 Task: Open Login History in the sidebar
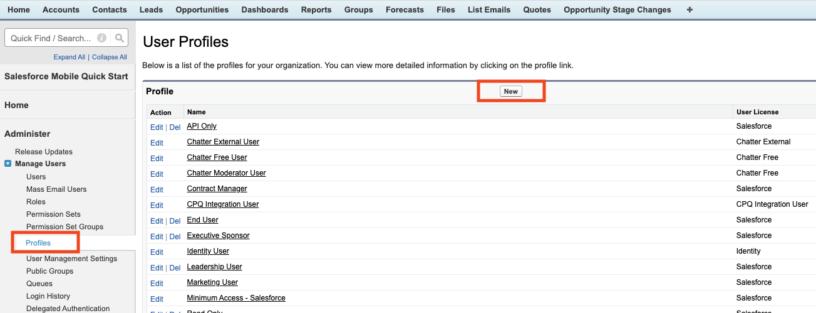pyautogui.click(x=48, y=296)
